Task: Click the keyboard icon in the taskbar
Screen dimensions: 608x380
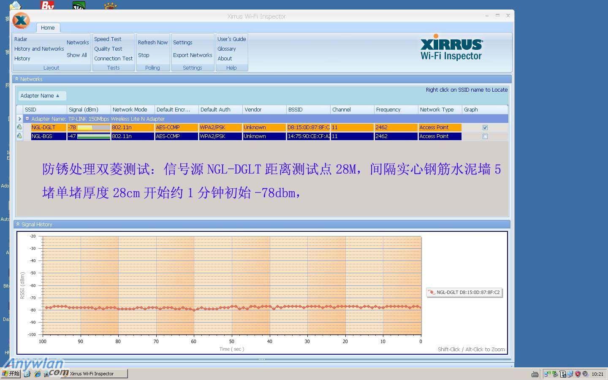Action: pos(535,374)
